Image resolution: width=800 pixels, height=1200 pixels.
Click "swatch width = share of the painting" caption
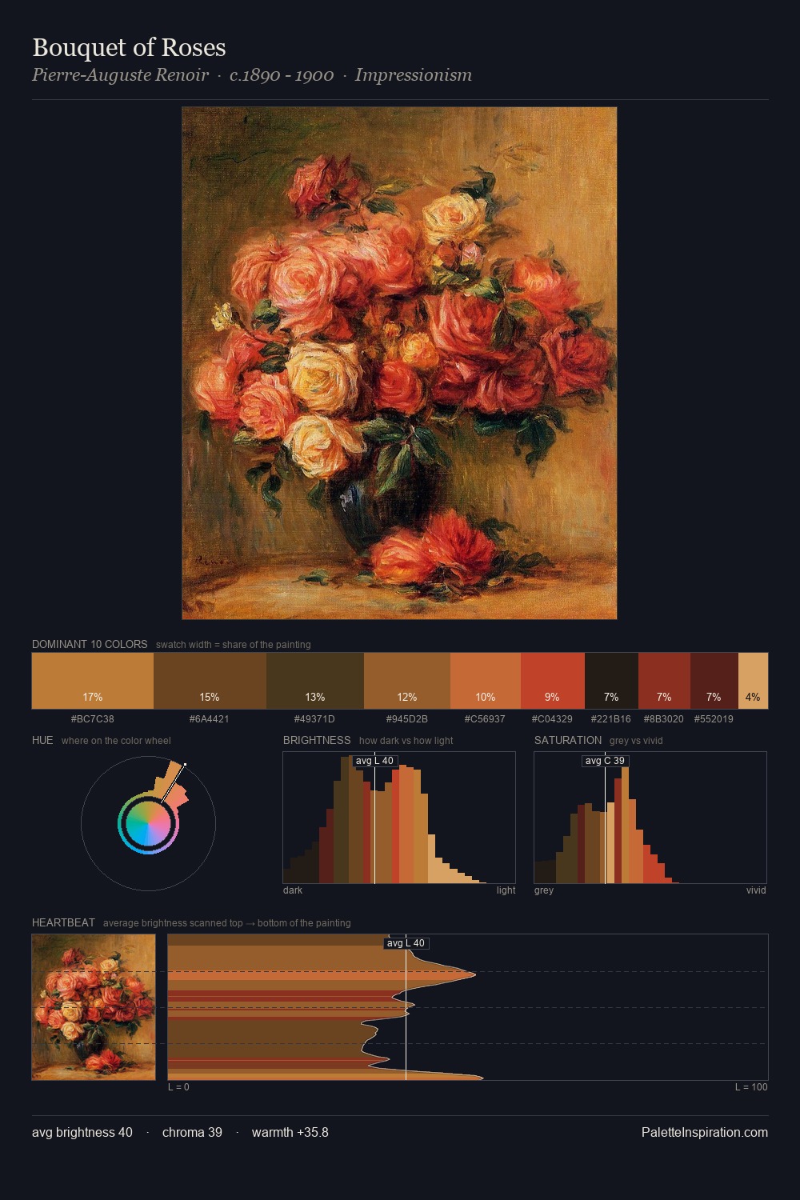[234, 645]
